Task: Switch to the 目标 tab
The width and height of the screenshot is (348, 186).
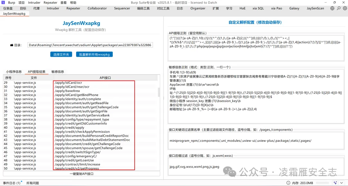Action: point(23,8)
